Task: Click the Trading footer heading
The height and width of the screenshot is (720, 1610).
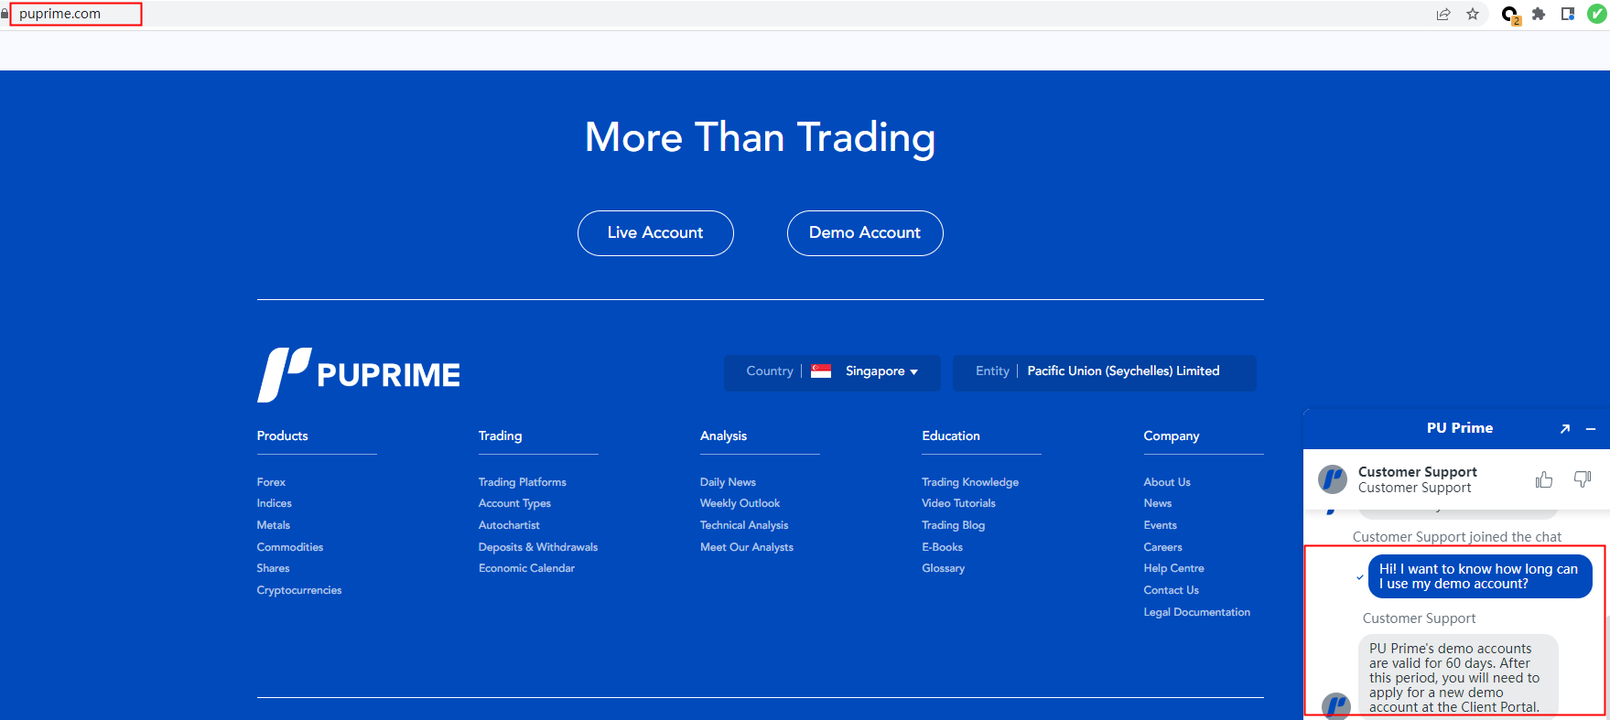Action: tap(500, 436)
